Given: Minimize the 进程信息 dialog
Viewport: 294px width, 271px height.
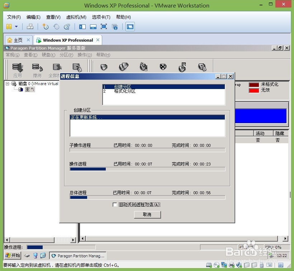Looking at the screenshot, I should (218, 76).
